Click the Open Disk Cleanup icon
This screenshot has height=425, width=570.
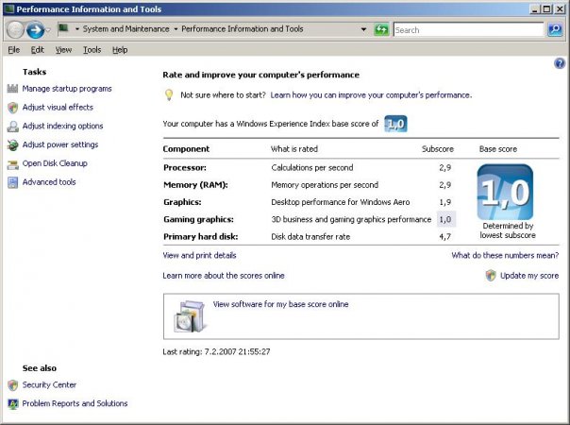[12, 164]
